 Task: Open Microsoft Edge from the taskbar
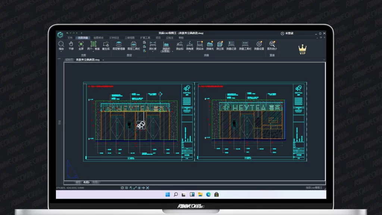point(208,194)
